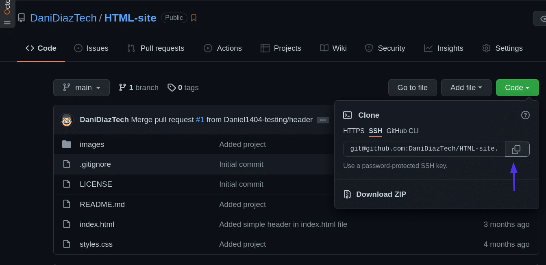Click the branch icon next to 1 branch
Image resolution: width=546 pixels, height=265 pixels.
point(122,87)
